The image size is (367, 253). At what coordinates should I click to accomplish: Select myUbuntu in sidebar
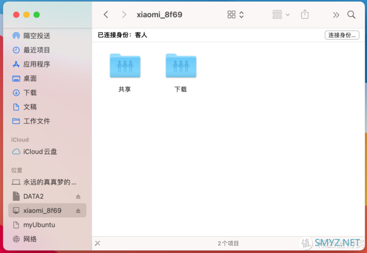(47, 225)
